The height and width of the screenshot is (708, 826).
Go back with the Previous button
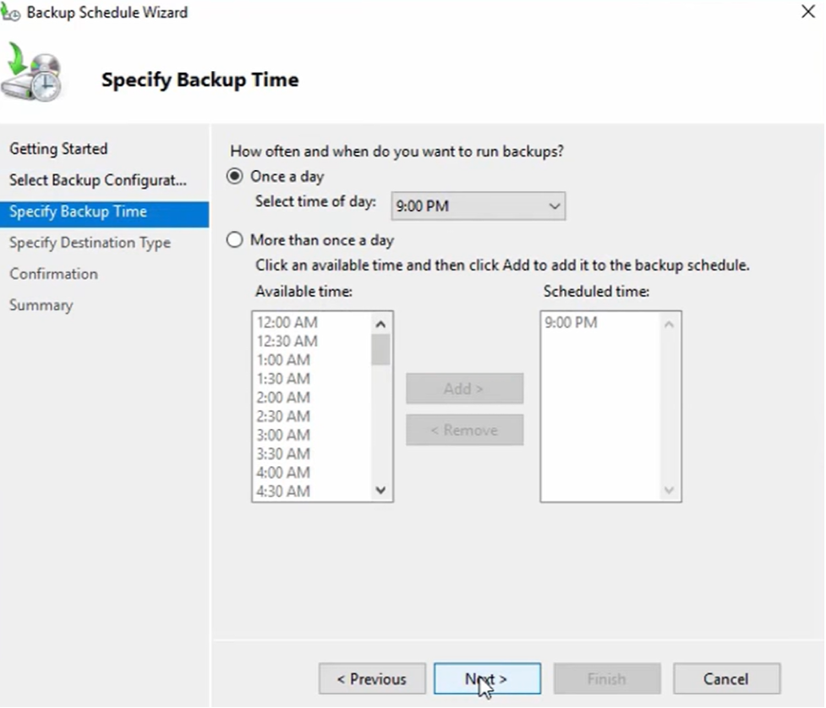pos(372,678)
